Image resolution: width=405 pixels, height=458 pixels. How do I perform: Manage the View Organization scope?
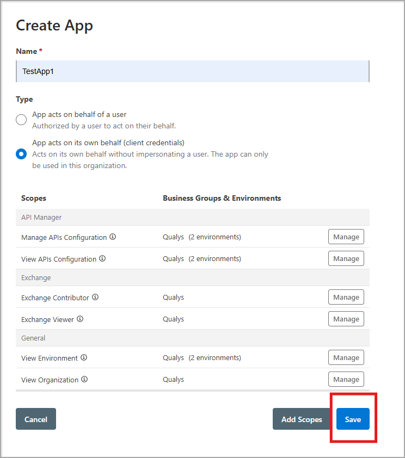(x=346, y=379)
